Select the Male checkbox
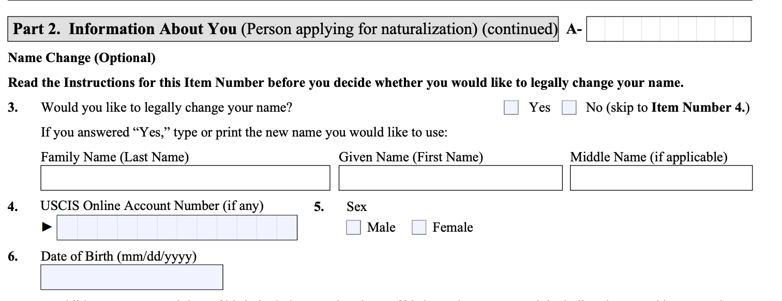The image size is (782, 301). (353, 228)
